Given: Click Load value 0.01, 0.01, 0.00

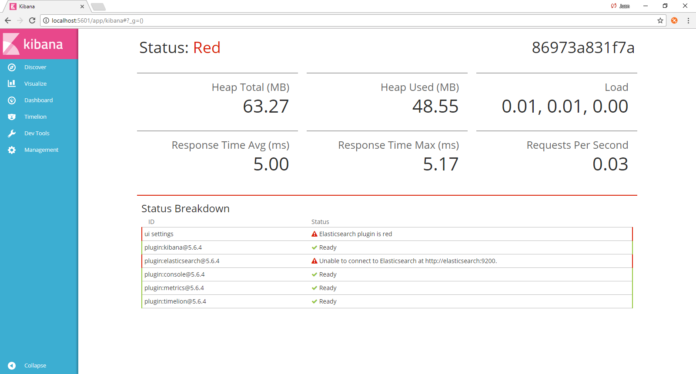Looking at the screenshot, I should click(x=565, y=107).
